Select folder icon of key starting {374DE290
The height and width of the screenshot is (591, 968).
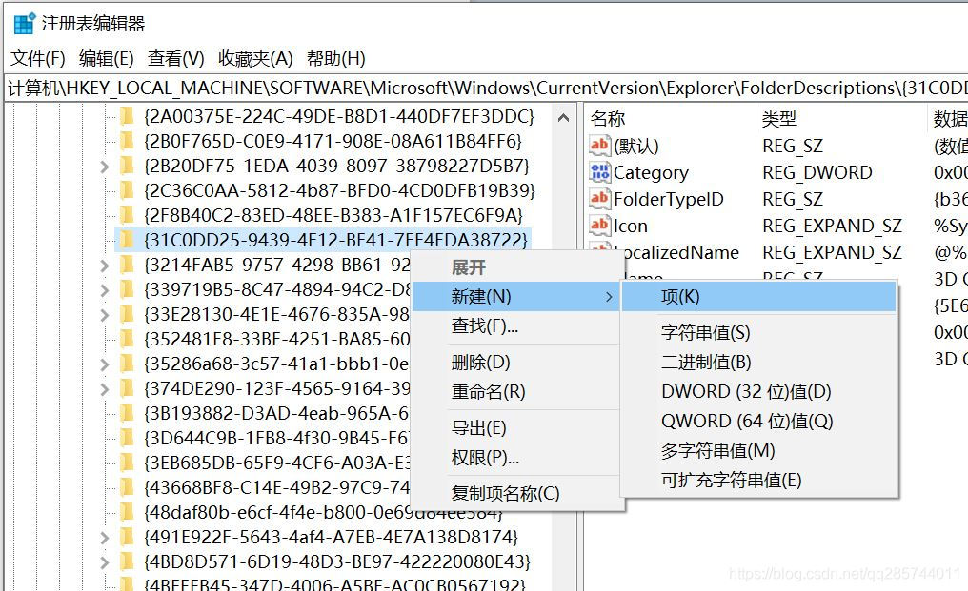(x=127, y=388)
